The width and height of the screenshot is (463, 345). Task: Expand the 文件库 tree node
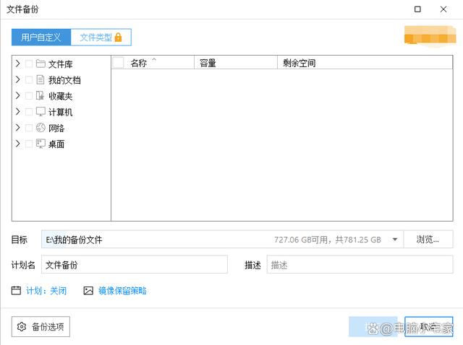click(x=17, y=64)
